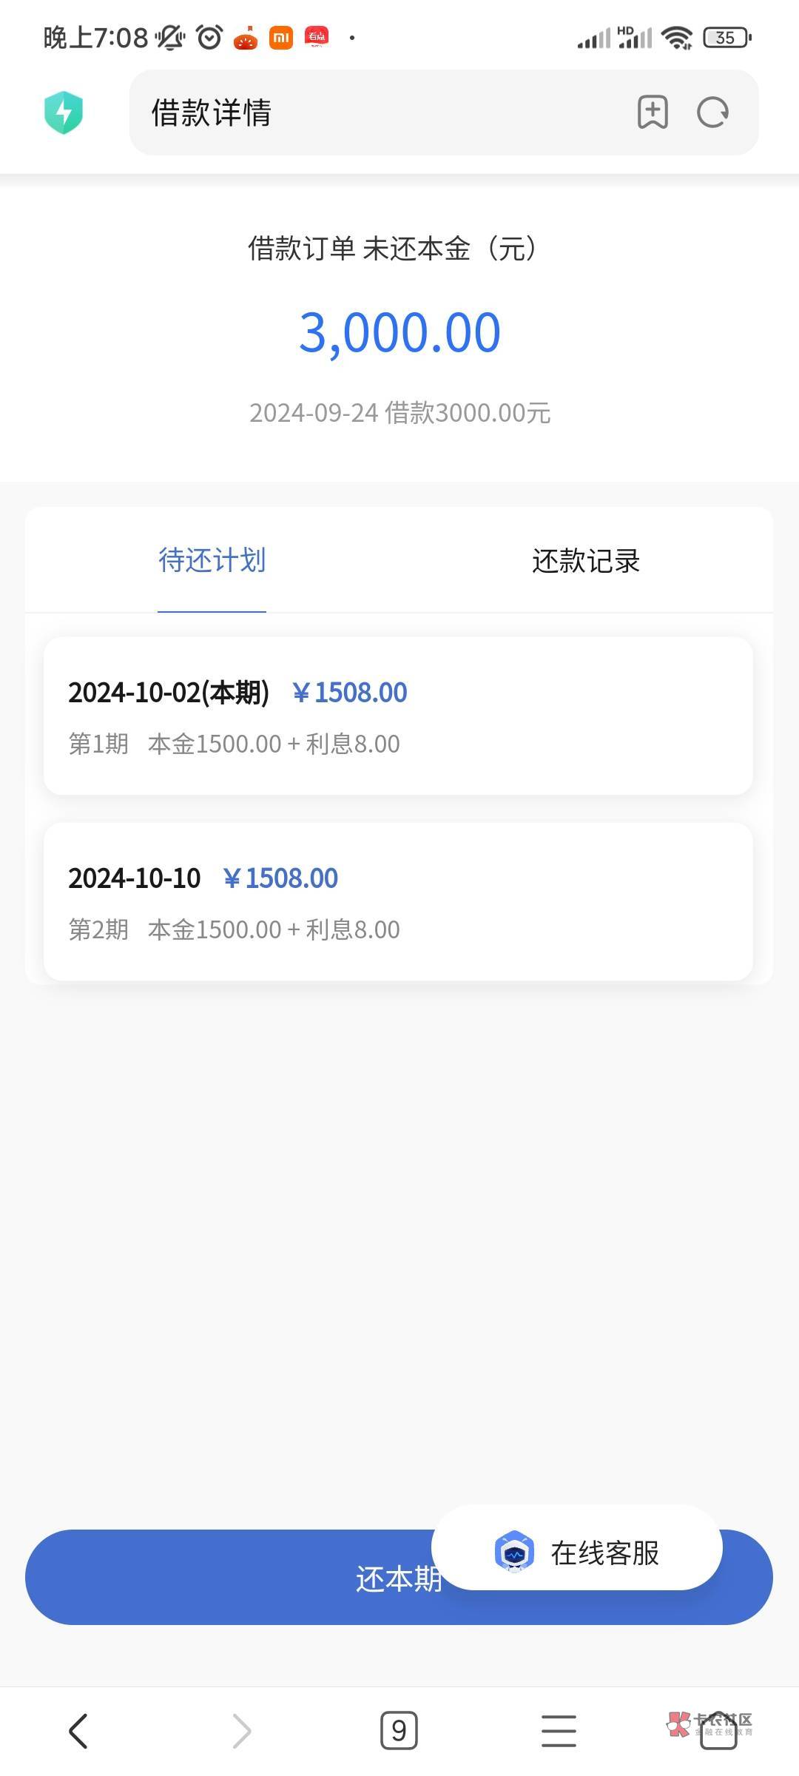This screenshot has width=799, height=1776.
Task: Tap the alarm clock status icon
Action: (x=209, y=37)
